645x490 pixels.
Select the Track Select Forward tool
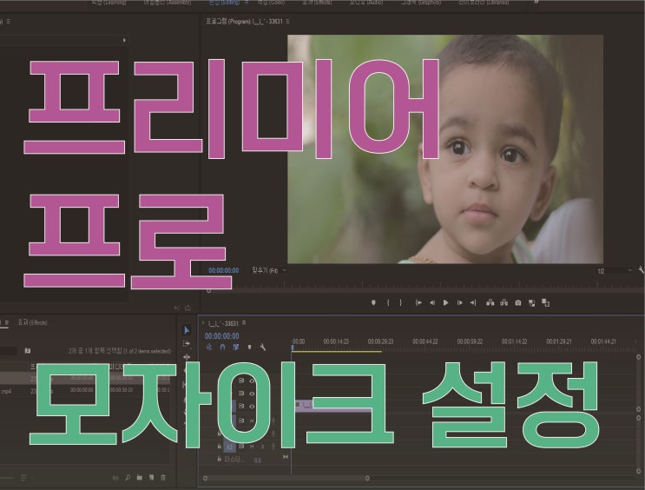click(187, 343)
